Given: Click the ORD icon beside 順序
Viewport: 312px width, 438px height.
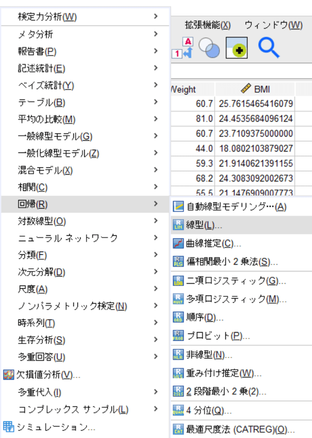Looking at the screenshot, I should (178, 317).
